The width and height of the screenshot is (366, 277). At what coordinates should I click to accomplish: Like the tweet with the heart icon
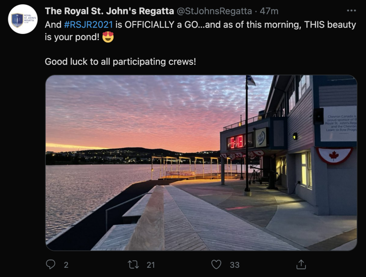tap(216, 264)
